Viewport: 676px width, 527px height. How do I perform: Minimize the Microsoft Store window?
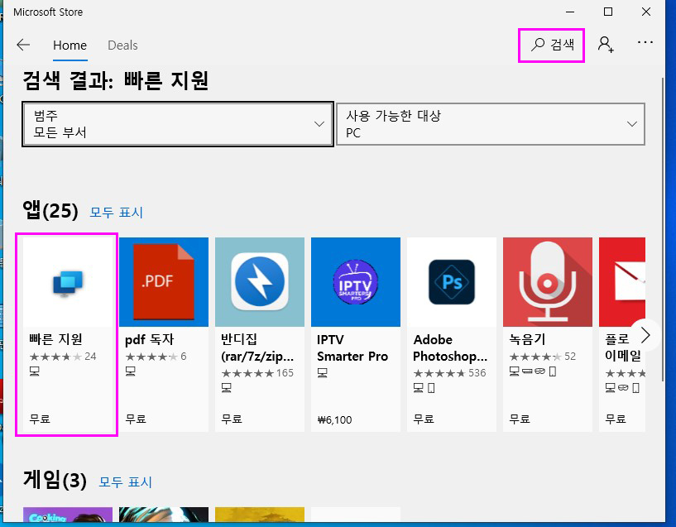pyautogui.click(x=570, y=12)
